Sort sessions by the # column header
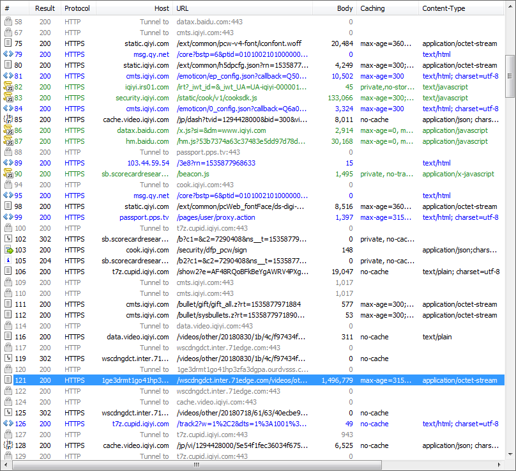The image size is (516, 471). (15, 8)
